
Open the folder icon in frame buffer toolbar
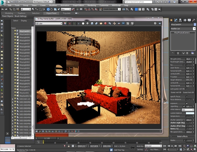(x=101, y=24)
